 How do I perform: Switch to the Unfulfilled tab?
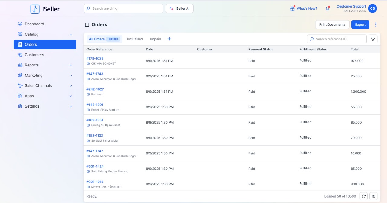click(x=135, y=39)
